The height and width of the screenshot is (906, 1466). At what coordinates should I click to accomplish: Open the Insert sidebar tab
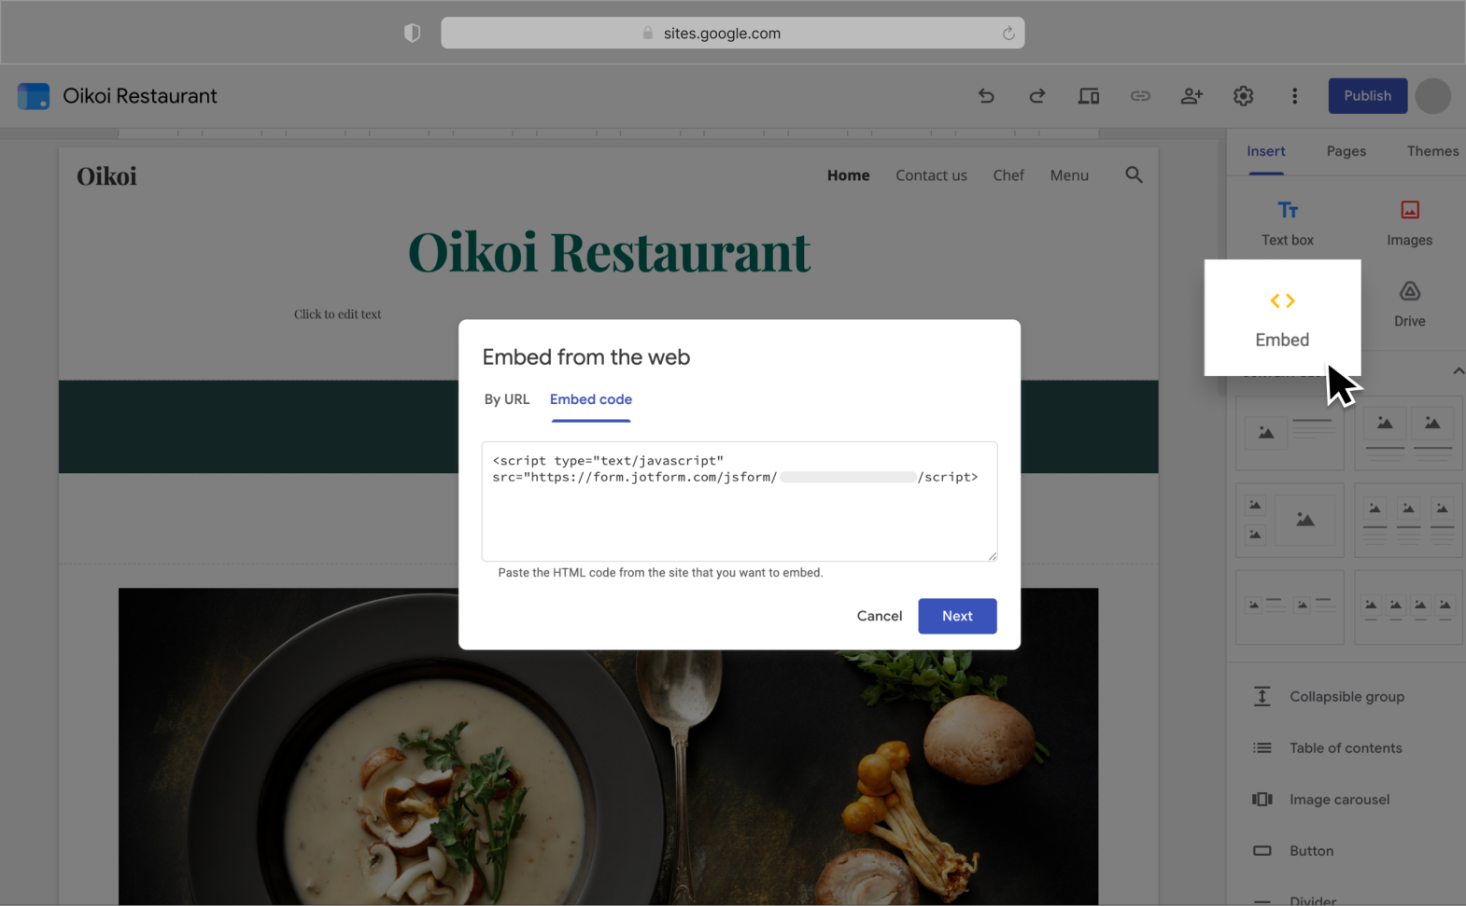[1265, 151]
